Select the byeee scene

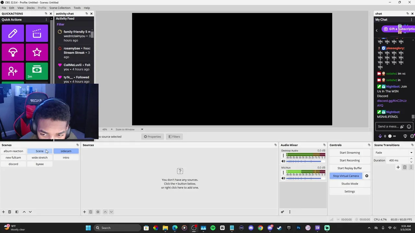pyautogui.click(x=40, y=164)
